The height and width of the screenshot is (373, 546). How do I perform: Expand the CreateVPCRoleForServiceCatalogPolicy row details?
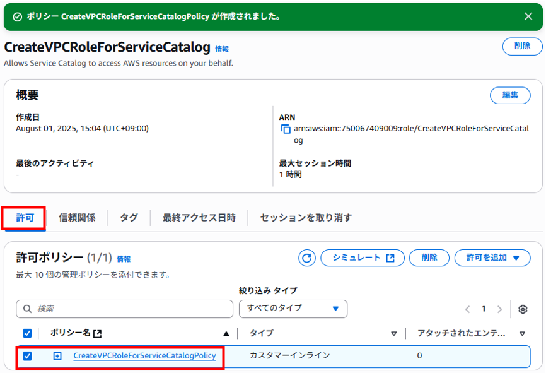(x=57, y=356)
